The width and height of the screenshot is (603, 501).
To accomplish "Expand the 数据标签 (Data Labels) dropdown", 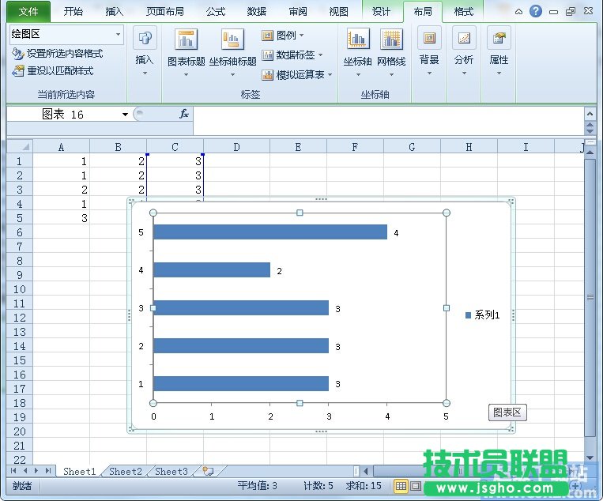I will [294, 55].
